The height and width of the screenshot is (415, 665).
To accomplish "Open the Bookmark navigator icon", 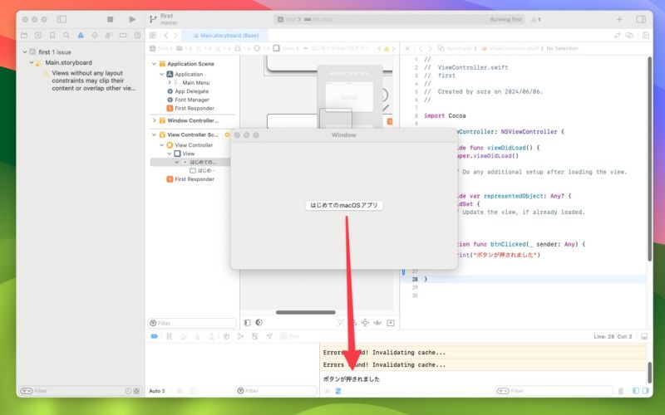I will tap(52, 35).
